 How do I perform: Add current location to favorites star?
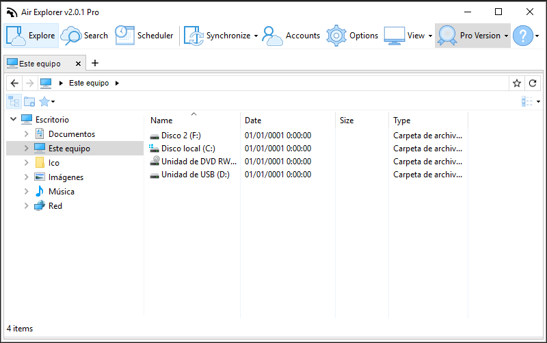[517, 83]
